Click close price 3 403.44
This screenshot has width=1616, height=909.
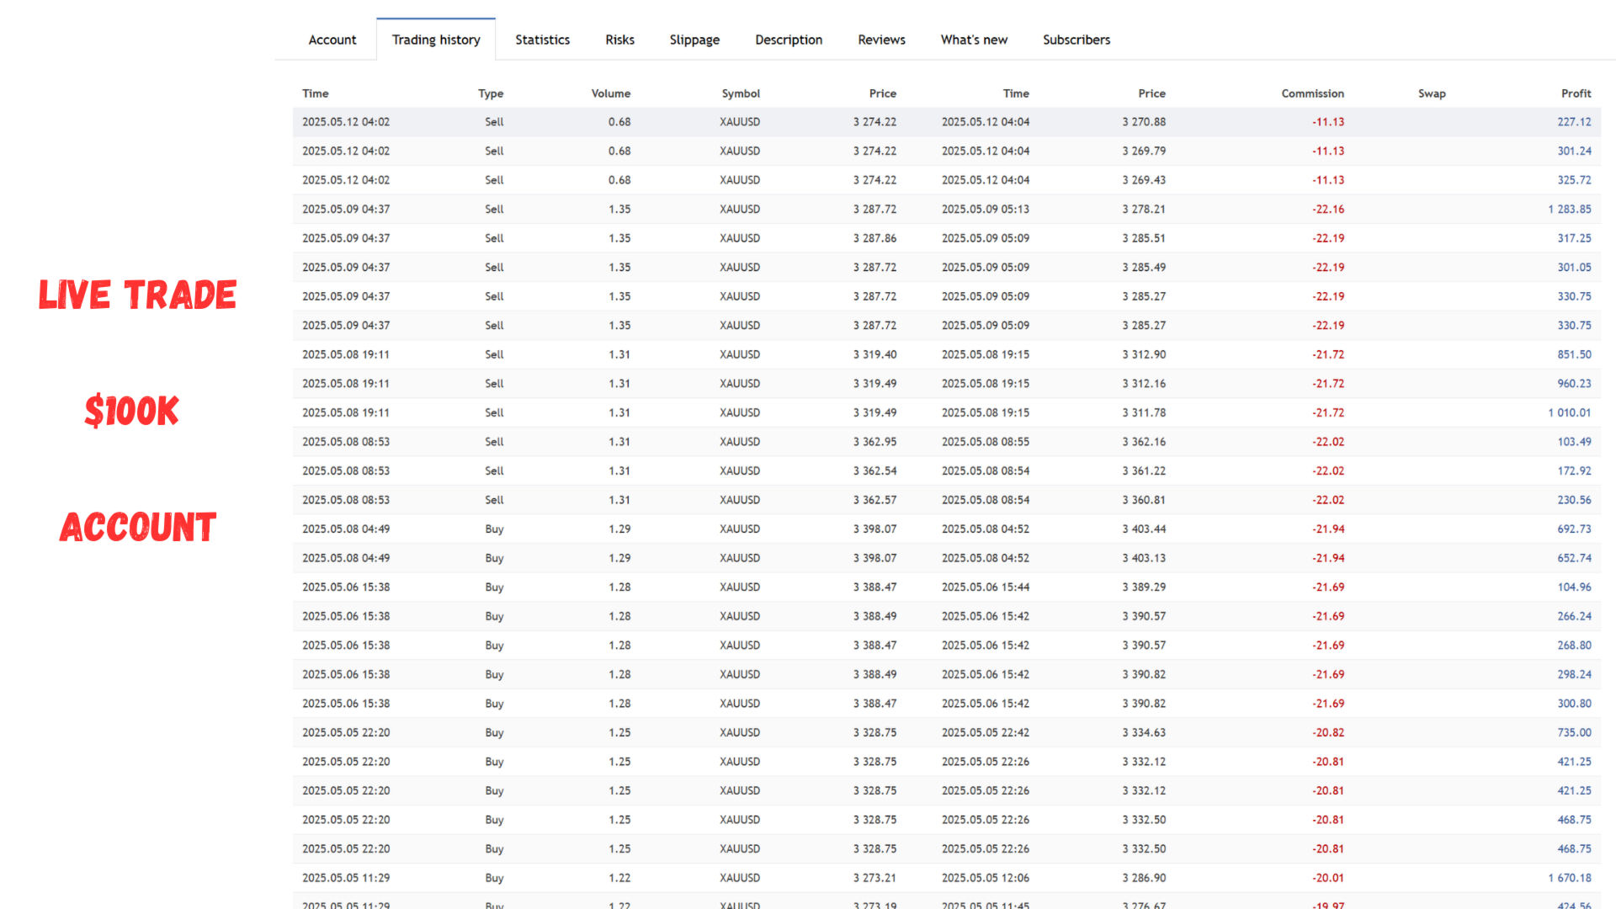(x=1144, y=529)
